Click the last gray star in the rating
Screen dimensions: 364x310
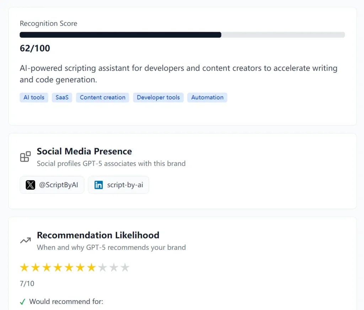tap(125, 267)
